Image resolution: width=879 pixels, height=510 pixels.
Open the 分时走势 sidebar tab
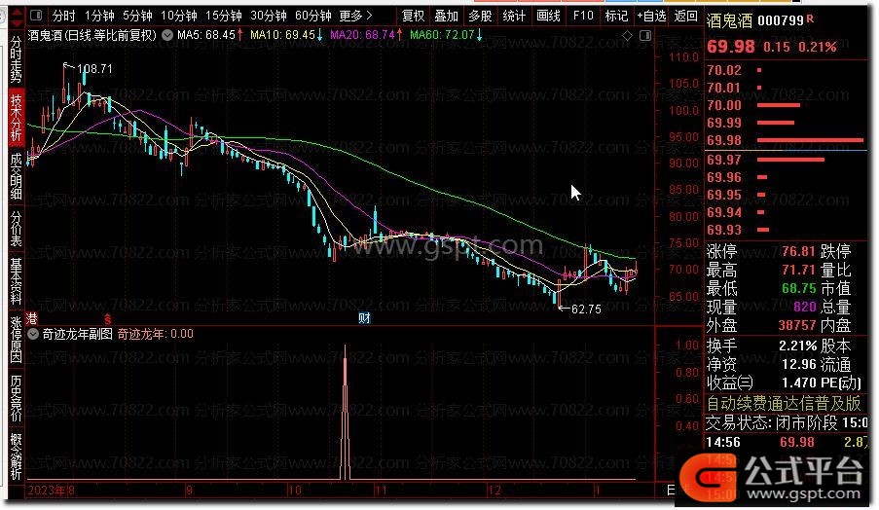point(17,58)
